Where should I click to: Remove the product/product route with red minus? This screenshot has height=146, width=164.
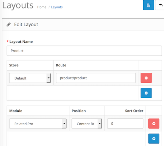[x=146, y=78]
